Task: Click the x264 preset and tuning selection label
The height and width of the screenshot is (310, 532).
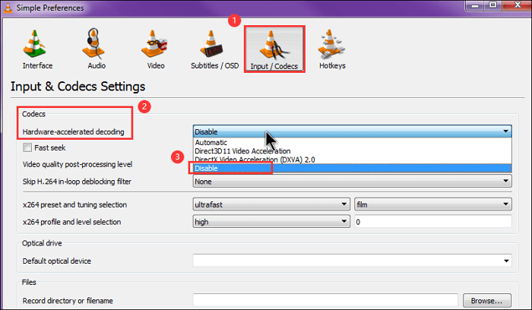Action: (74, 205)
